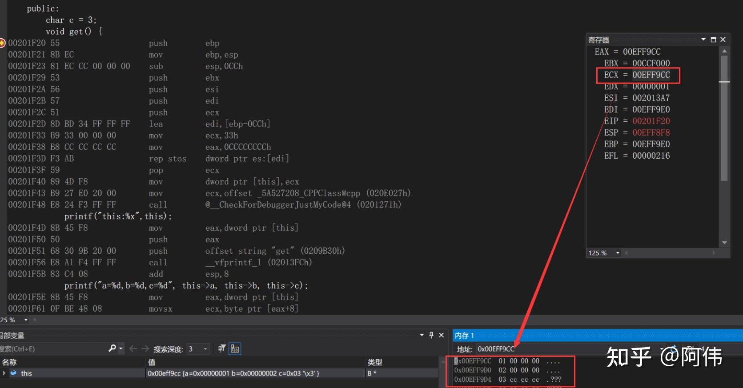Click the Registers scrollbar up arrow
Image resolution: width=743 pixels, height=388 pixels.
point(724,51)
